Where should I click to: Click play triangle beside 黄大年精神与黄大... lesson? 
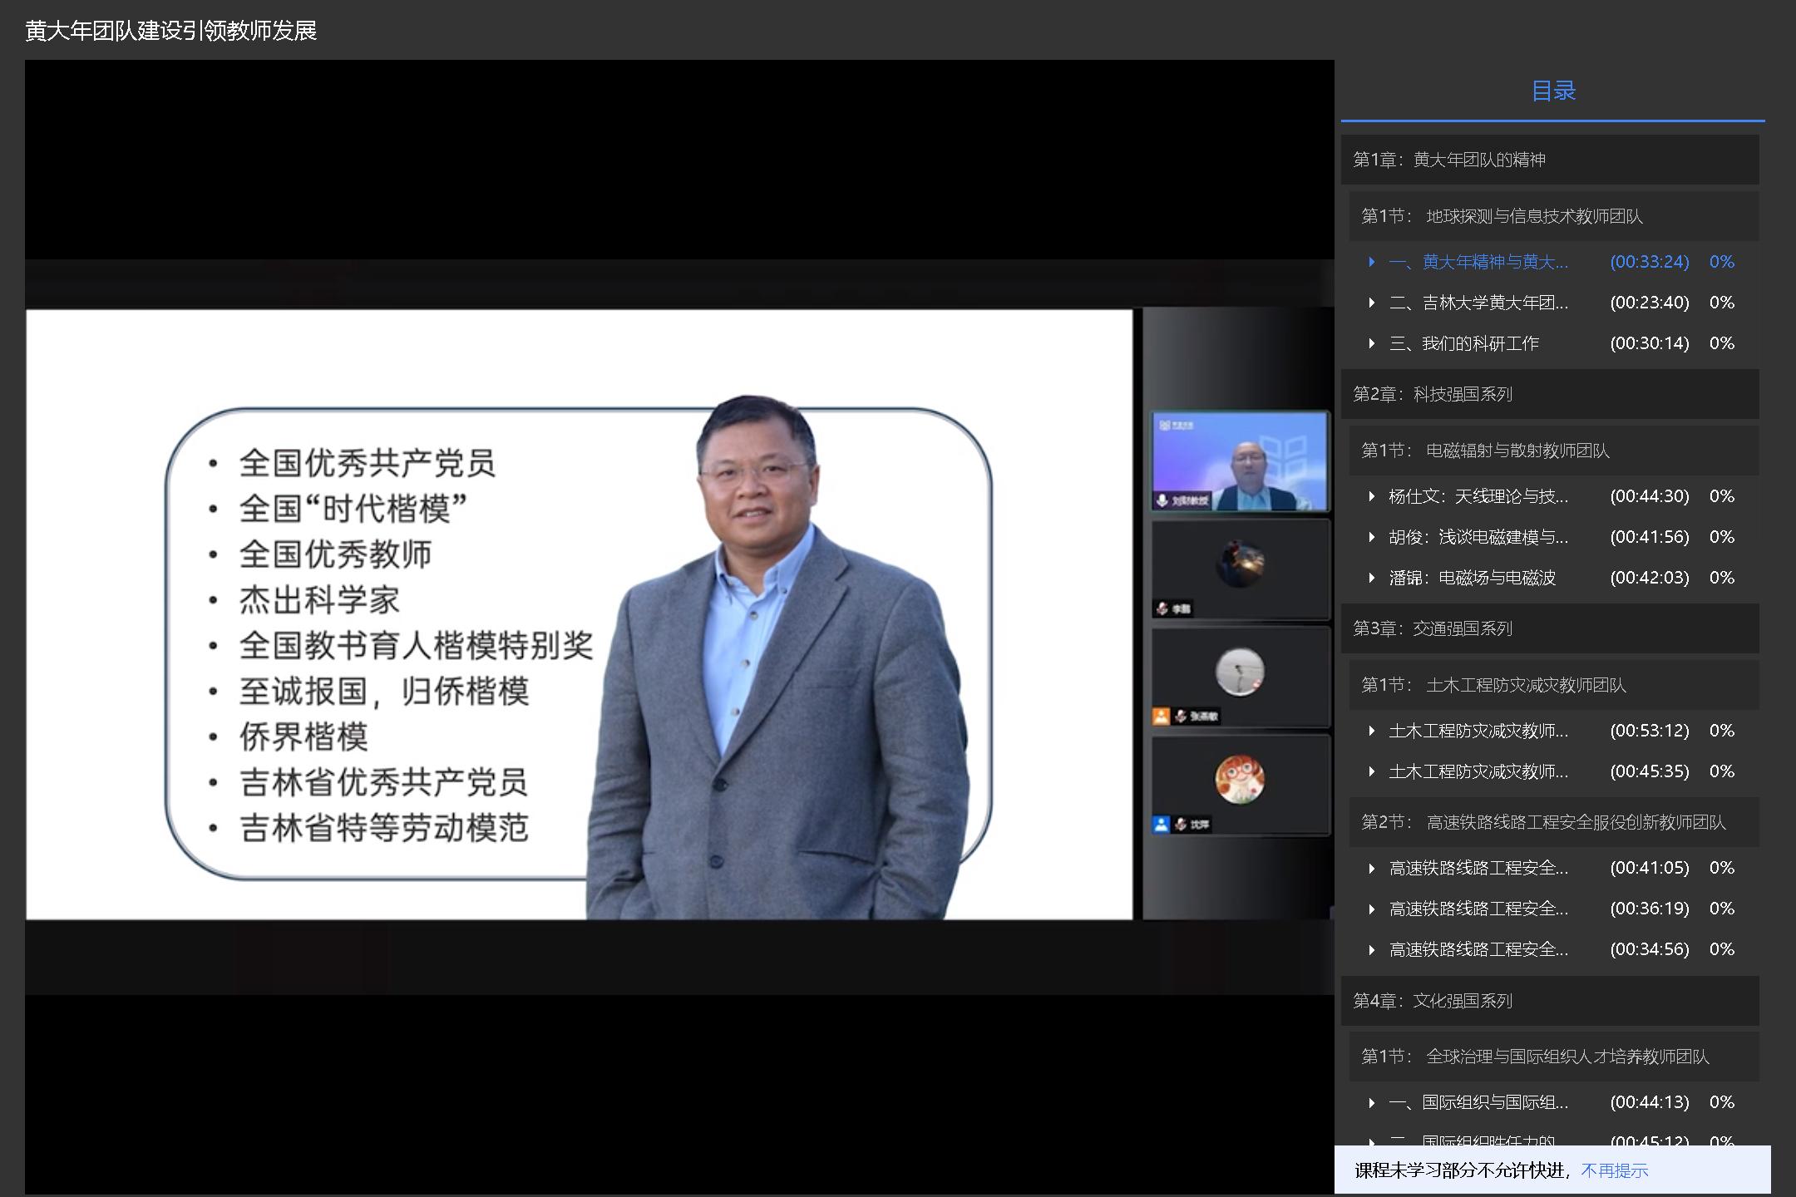click(x=1372, y=262)
